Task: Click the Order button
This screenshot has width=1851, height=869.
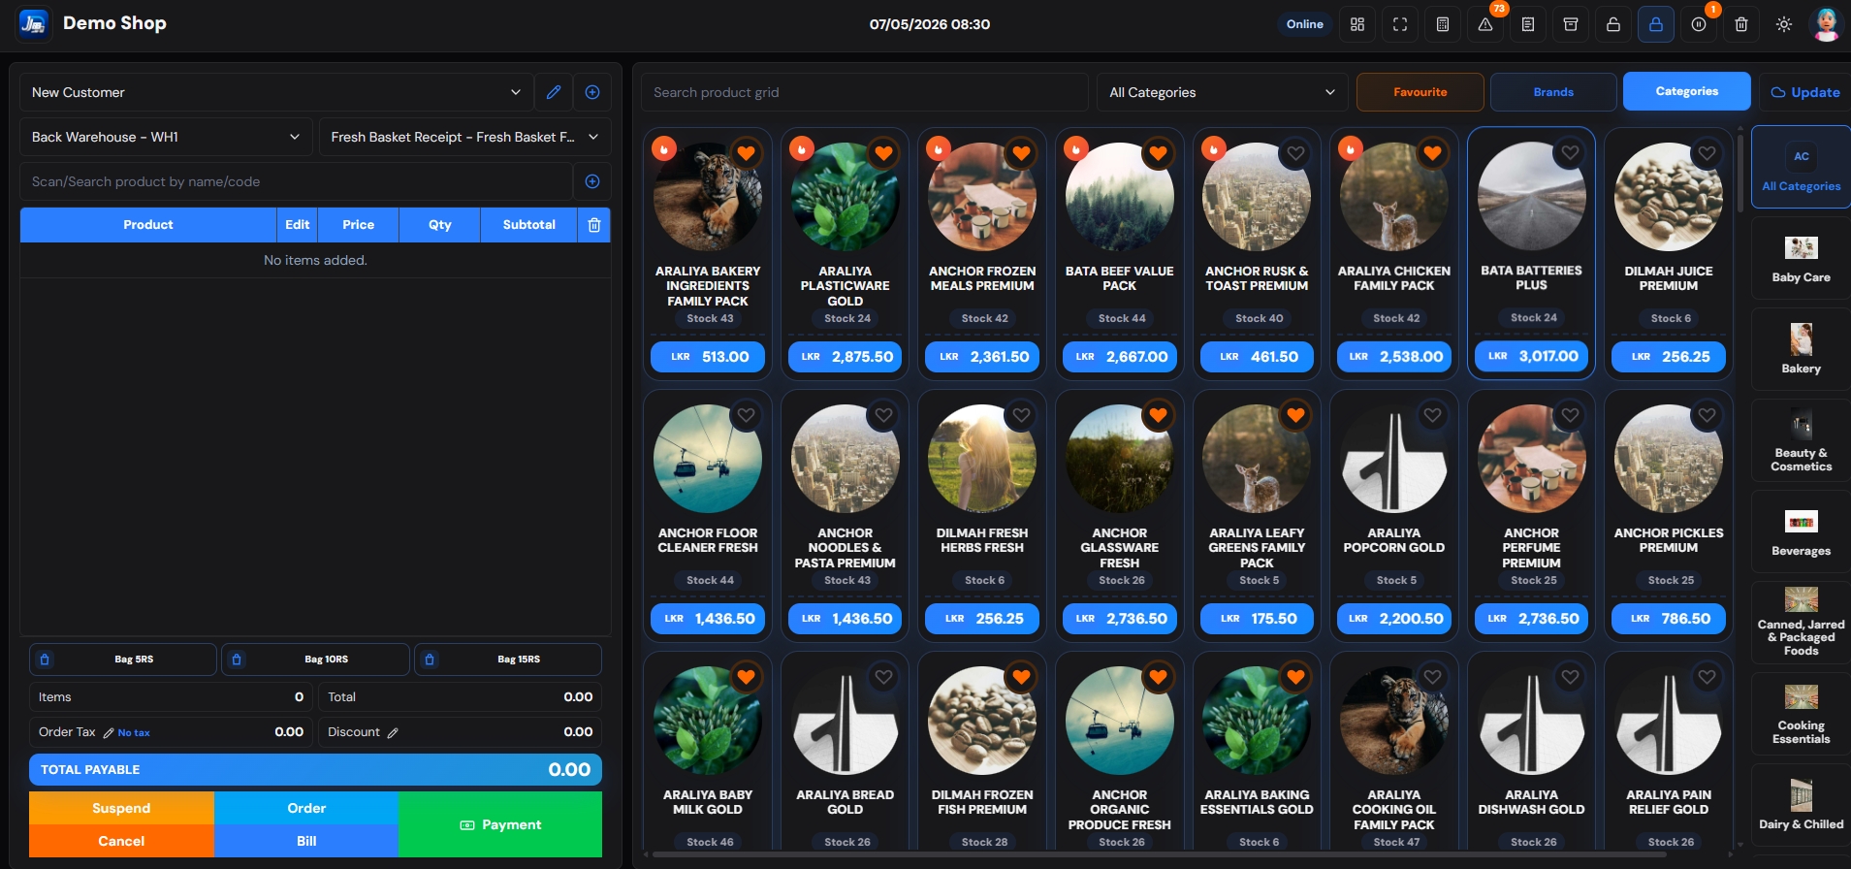Action: point(306,808)
